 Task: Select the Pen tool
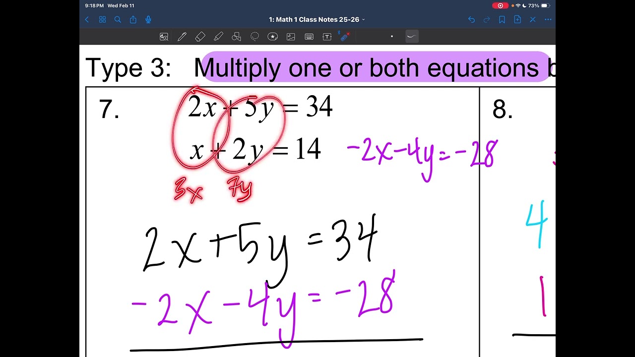pos(182,37)
